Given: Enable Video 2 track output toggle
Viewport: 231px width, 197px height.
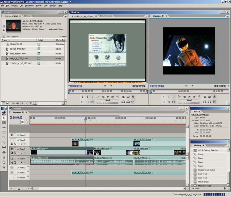Looking at the screenshot, I should [12, 140].
